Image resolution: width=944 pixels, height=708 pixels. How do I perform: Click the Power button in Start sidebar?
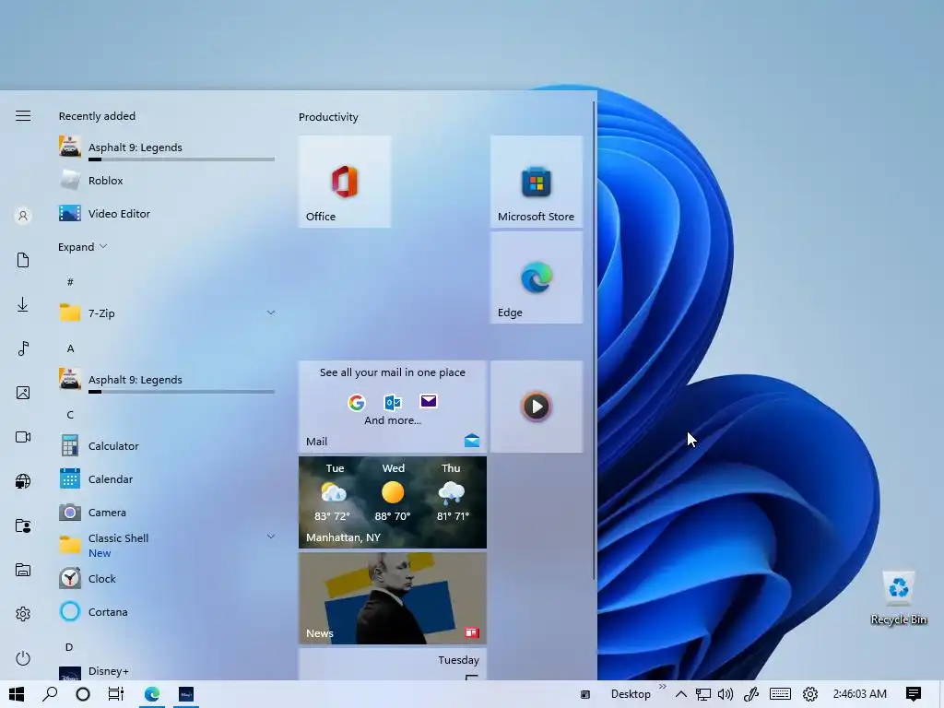(x=23, y=658)
